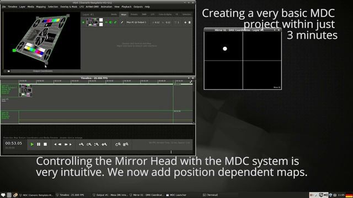Click the third key icon in transport bar

(x=97, y=144)
